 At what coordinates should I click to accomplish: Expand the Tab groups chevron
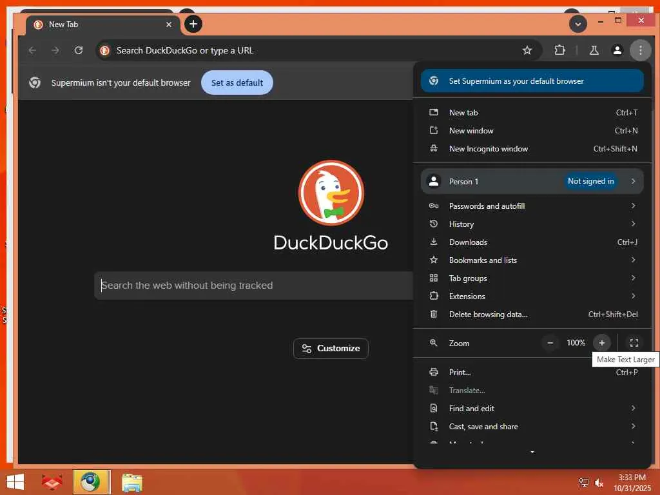[x=633, y=278]
